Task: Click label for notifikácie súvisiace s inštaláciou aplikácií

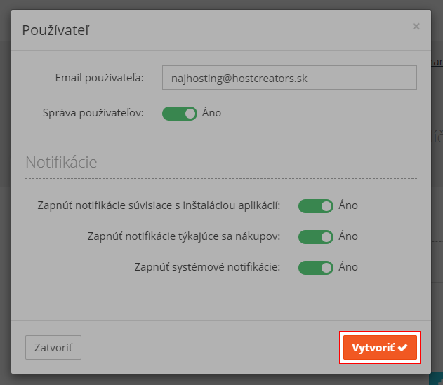Action: pyautogui.click(x=159, y=205)
